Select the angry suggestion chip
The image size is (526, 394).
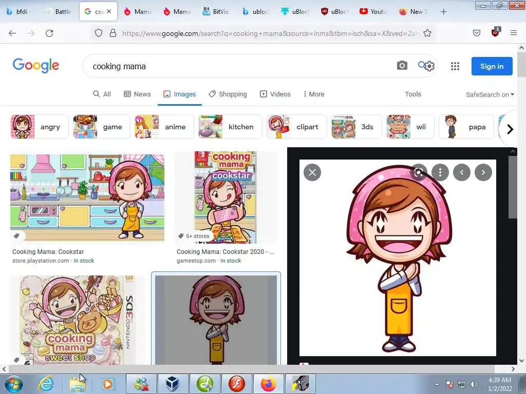coord(40,127)
